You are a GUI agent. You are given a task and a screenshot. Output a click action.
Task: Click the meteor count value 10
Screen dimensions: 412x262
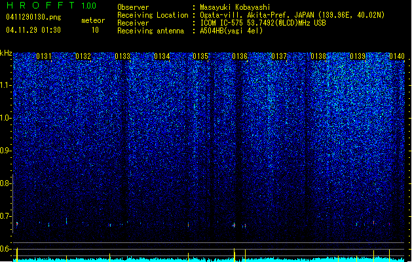95,30
